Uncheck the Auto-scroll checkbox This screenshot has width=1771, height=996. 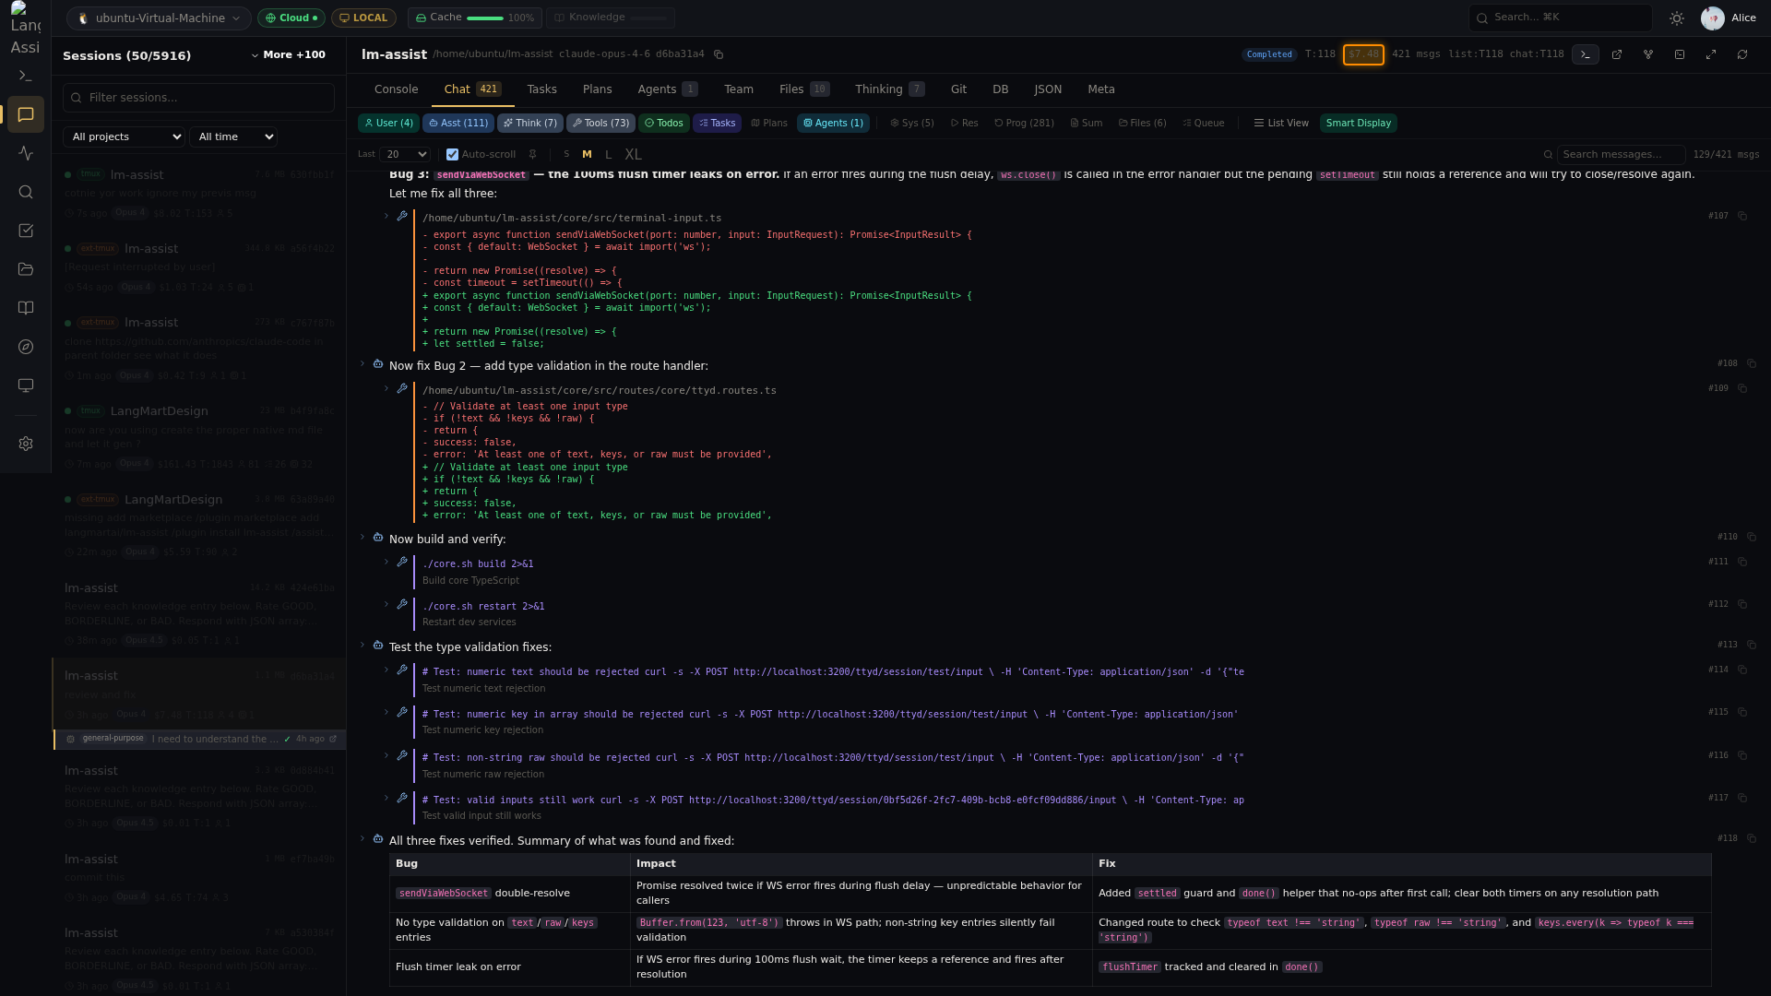(452, 155)
